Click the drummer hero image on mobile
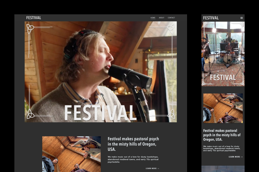Screen dimensions: 259x172 click(x=223, y=54)
